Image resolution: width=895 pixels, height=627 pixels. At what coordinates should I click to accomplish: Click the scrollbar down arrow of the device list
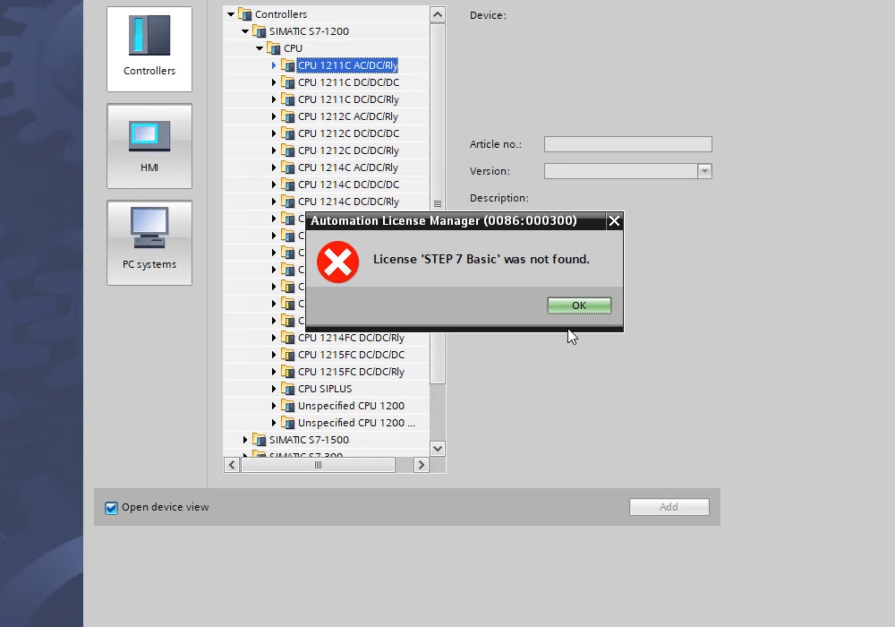[438, 448]
